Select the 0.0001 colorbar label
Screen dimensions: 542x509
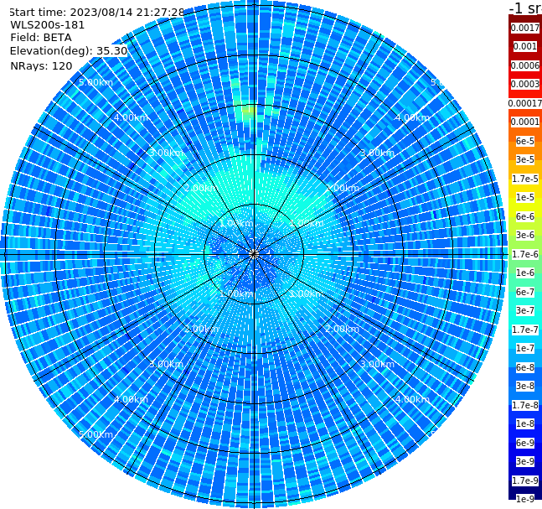[x=524, y=122]
